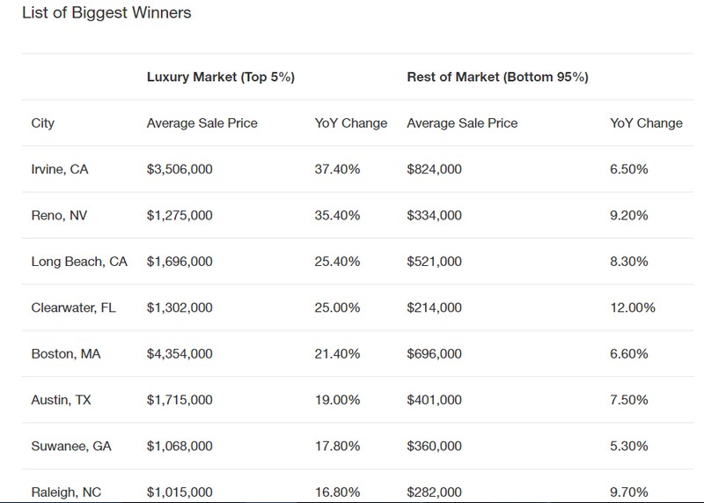Click the "List of Biggest Winners" heading
704x503 pixels.
[106, 13]
